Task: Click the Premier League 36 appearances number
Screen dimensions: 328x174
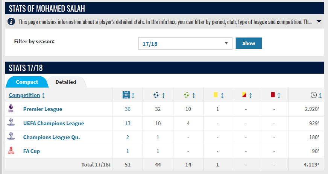Action: point(128,109)
